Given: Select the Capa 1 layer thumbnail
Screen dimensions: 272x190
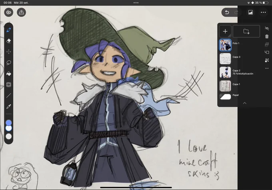Looking at the screenshot, I should (225, 86).
